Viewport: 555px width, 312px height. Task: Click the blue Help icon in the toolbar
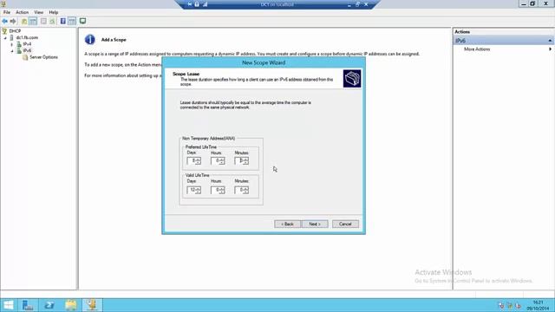tap(63, 21)
